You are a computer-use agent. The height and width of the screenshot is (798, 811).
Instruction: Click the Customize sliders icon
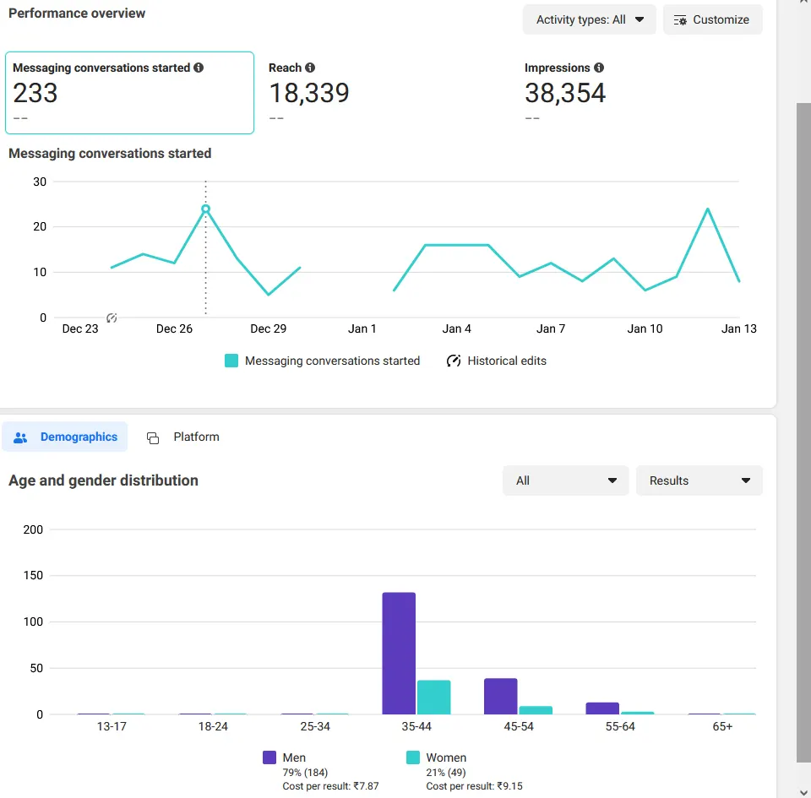tap(680, 19)
